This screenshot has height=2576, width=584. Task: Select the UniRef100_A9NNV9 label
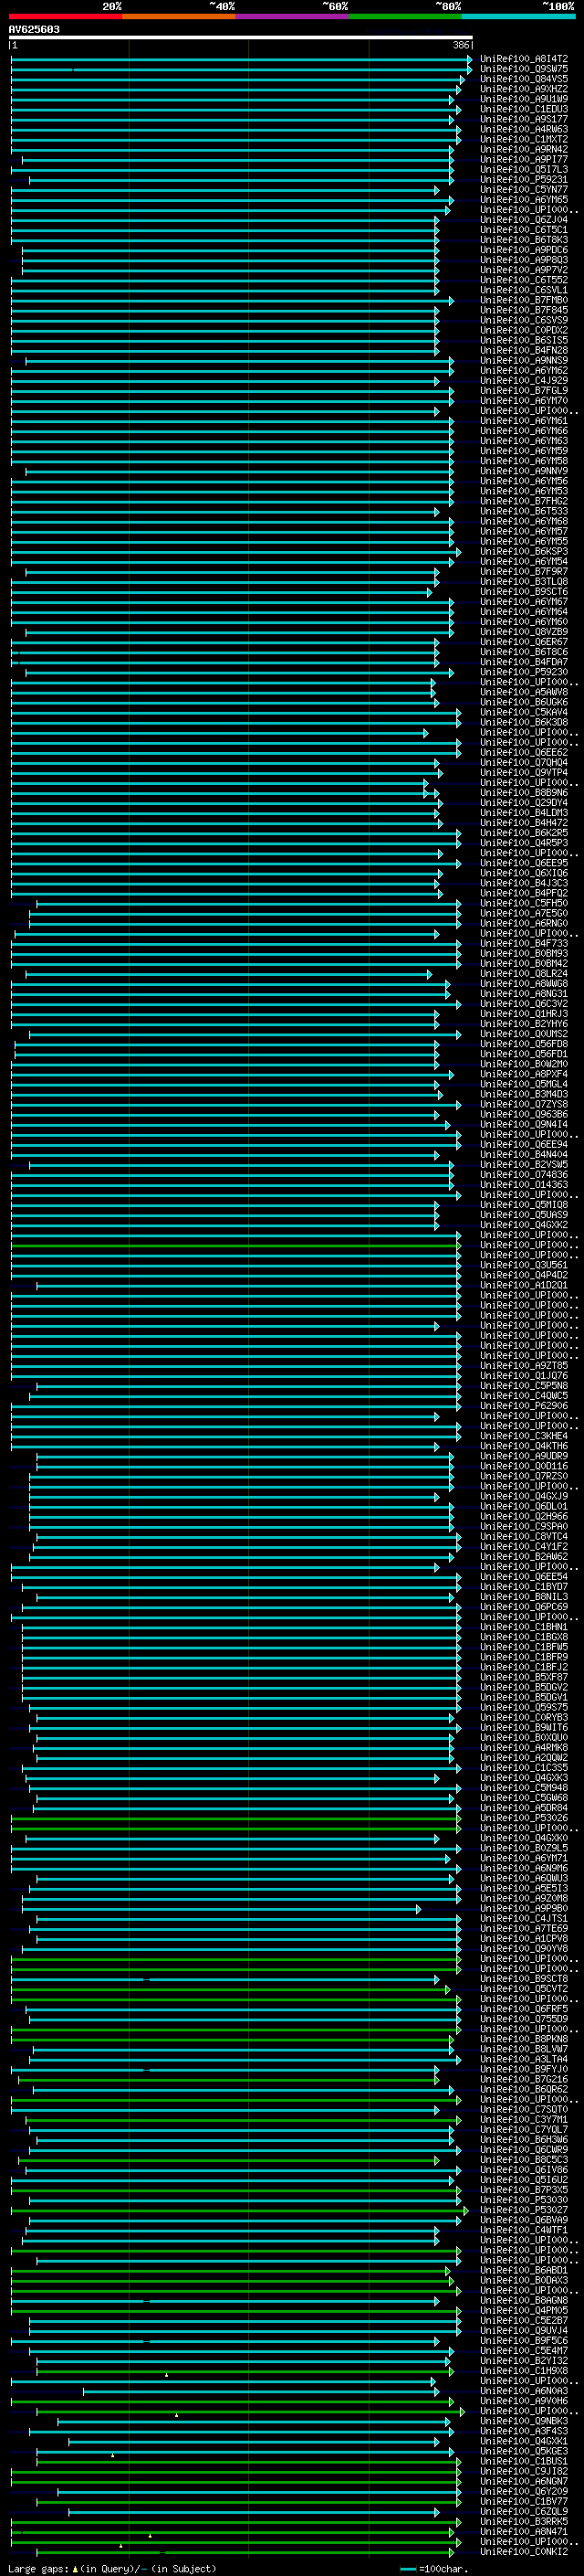point(524,471)
